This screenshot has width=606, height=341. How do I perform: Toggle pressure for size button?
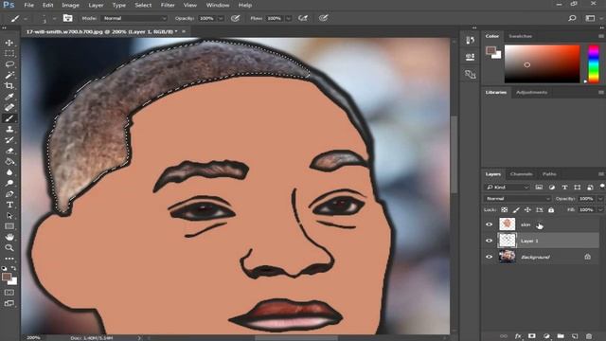coord(324,18)
